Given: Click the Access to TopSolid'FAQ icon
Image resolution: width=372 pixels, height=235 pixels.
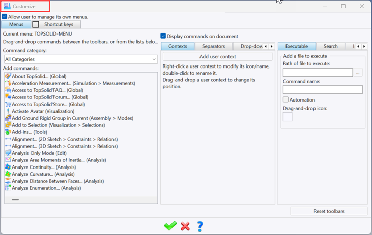Looking at the screenshot, I should (8, 90).
